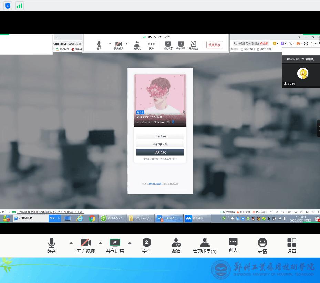Click the Chrome icon in the shared taskbar
Screen dimensions: 320x283
pos(92,218)
